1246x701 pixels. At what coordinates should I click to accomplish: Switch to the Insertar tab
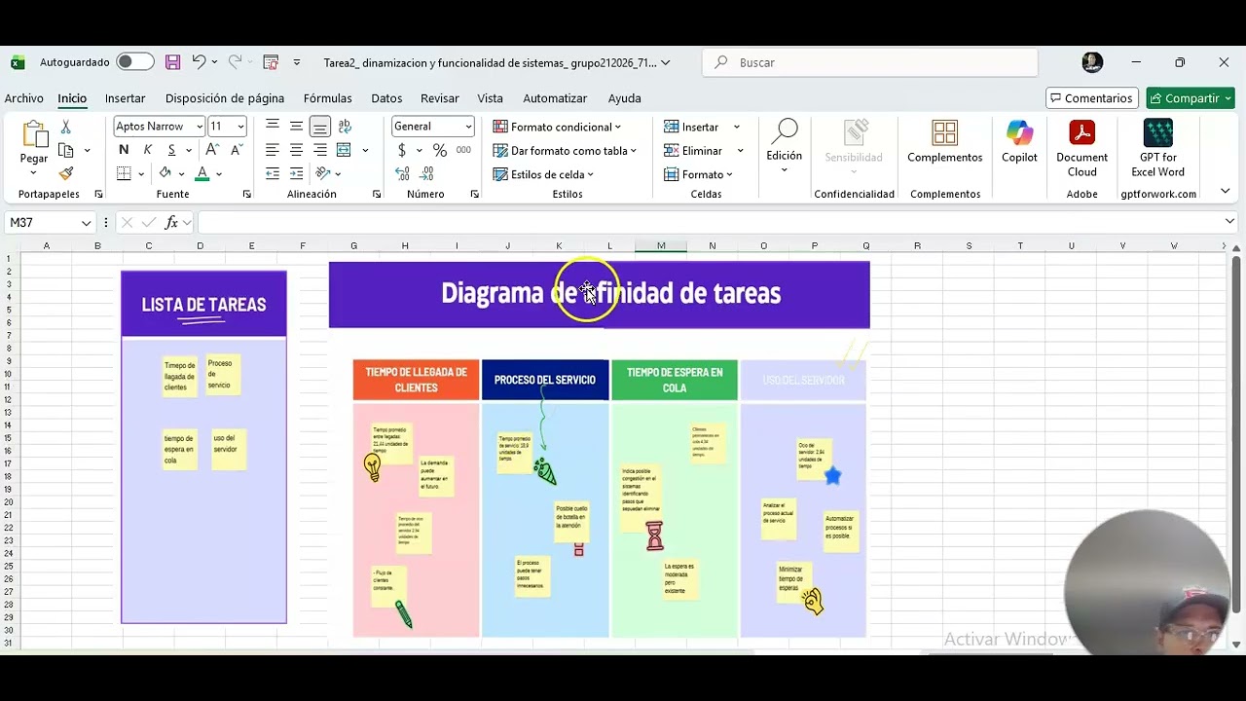coord(125,98)
